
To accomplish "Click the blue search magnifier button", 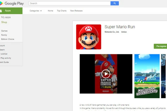I will click(115, 3).
